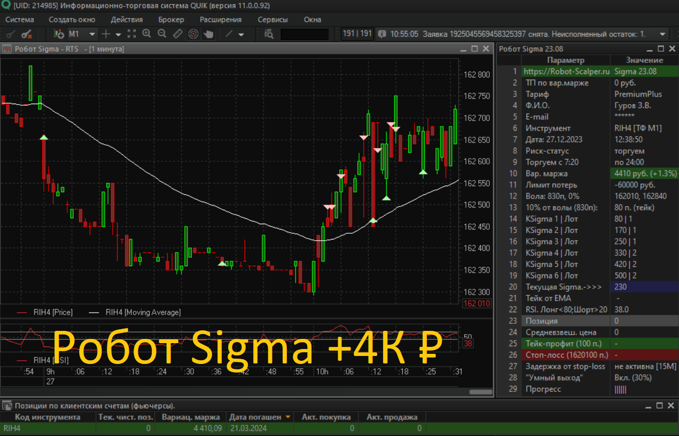The height and width of the screenshot is (436, 679).
Task: Click the Параметр column header
Action: [566, 60]
